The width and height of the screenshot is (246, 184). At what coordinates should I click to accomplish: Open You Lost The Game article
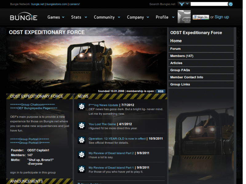click(x=102, y=124)
